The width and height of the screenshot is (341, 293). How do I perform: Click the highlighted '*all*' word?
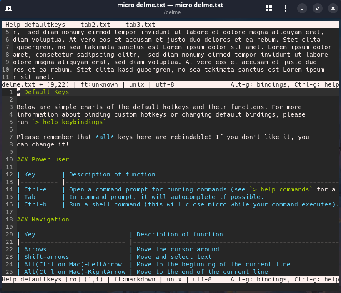coord(105,137)
